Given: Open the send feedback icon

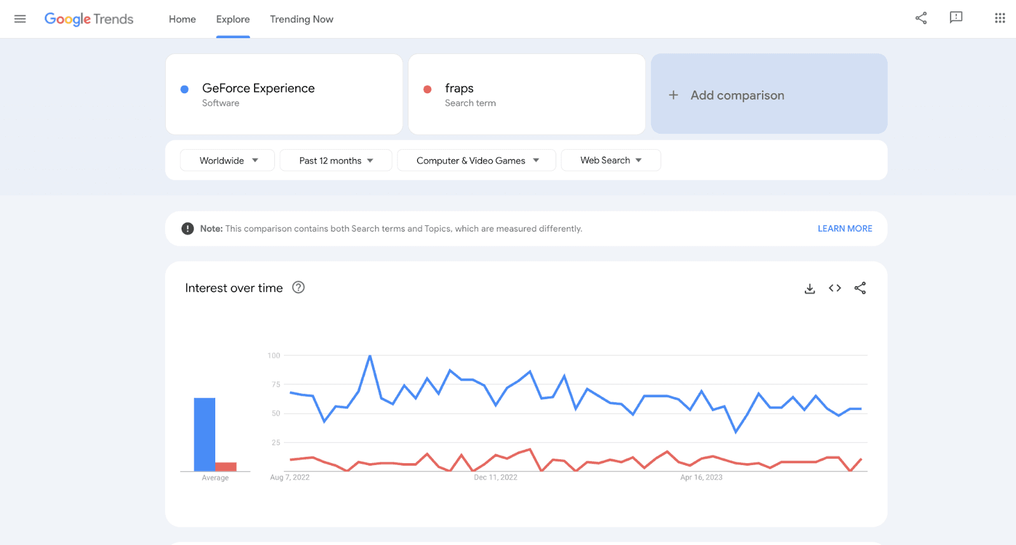Looking at the screenshot, I should tap(956, 18).
